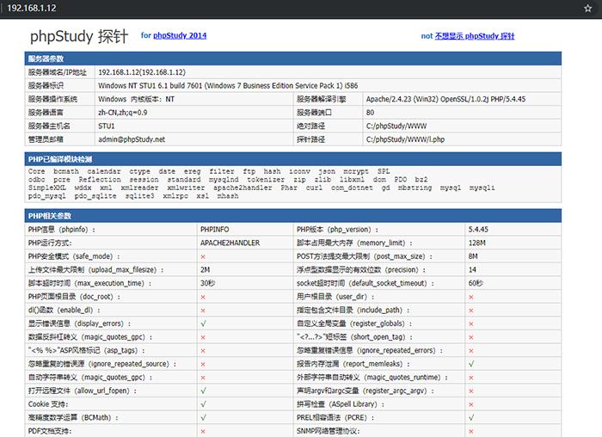Click the red X for include_path

pos(471,311)
